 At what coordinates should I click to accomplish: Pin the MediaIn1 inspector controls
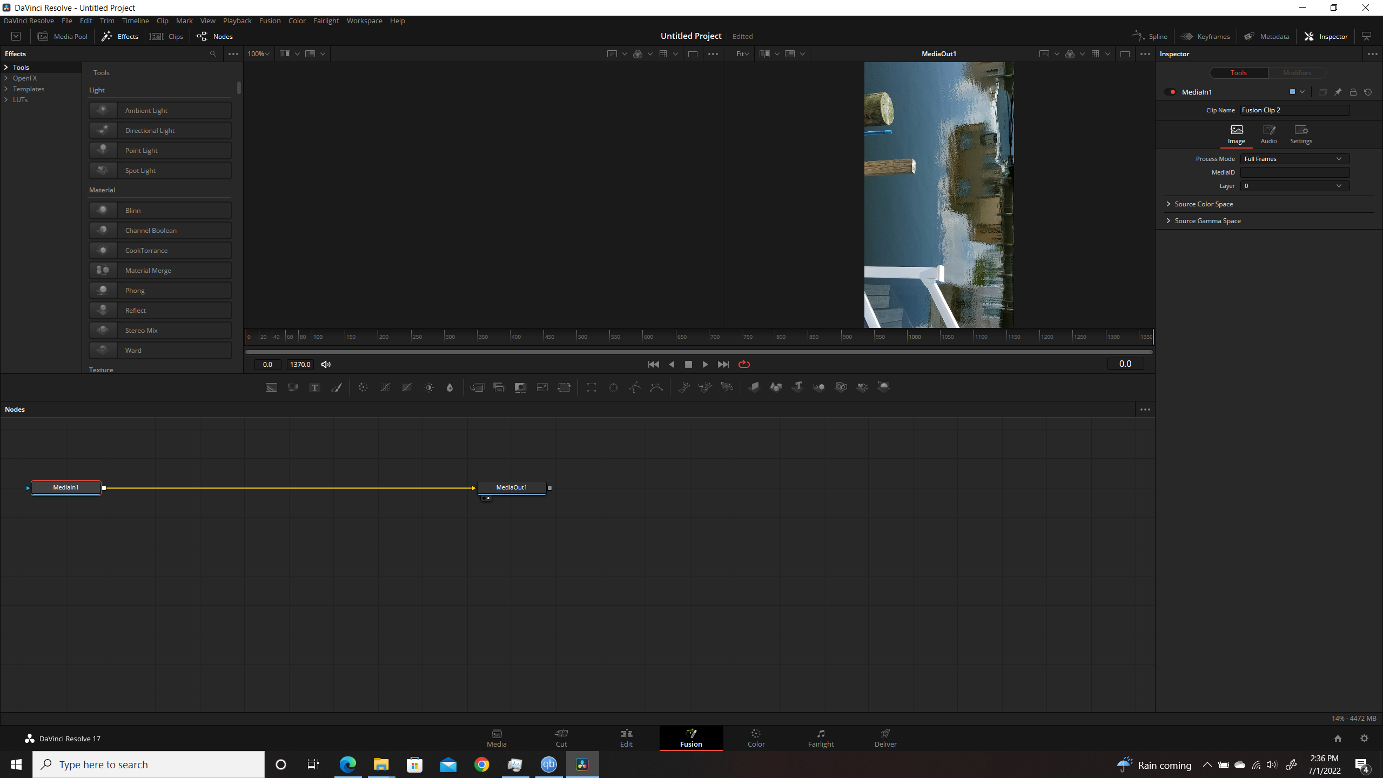tap(1338, 92)
